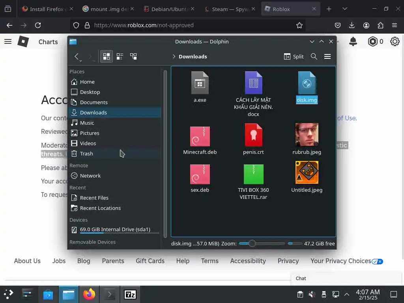The width and height of the screenshot is (404, 303).
Task: Open Accessibility footer link
Action: tap(248, 261)
